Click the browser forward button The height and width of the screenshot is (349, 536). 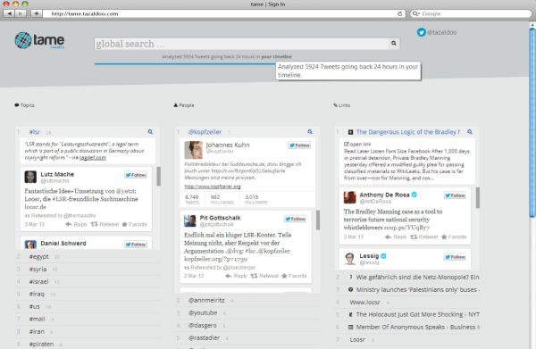click(21, 13)
